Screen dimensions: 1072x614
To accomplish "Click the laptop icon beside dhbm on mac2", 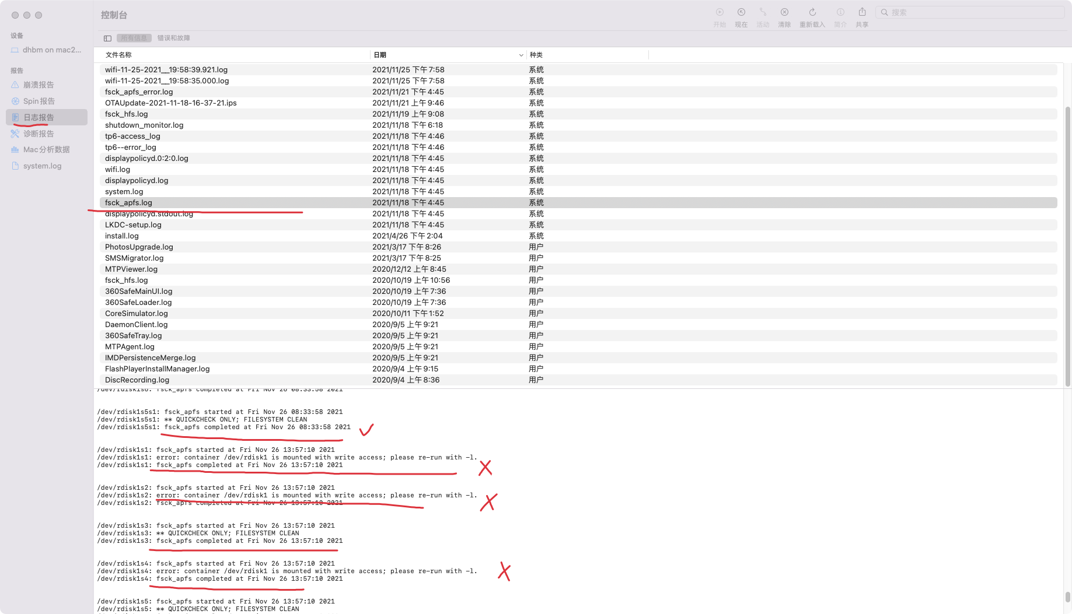I will coord(15,50).
